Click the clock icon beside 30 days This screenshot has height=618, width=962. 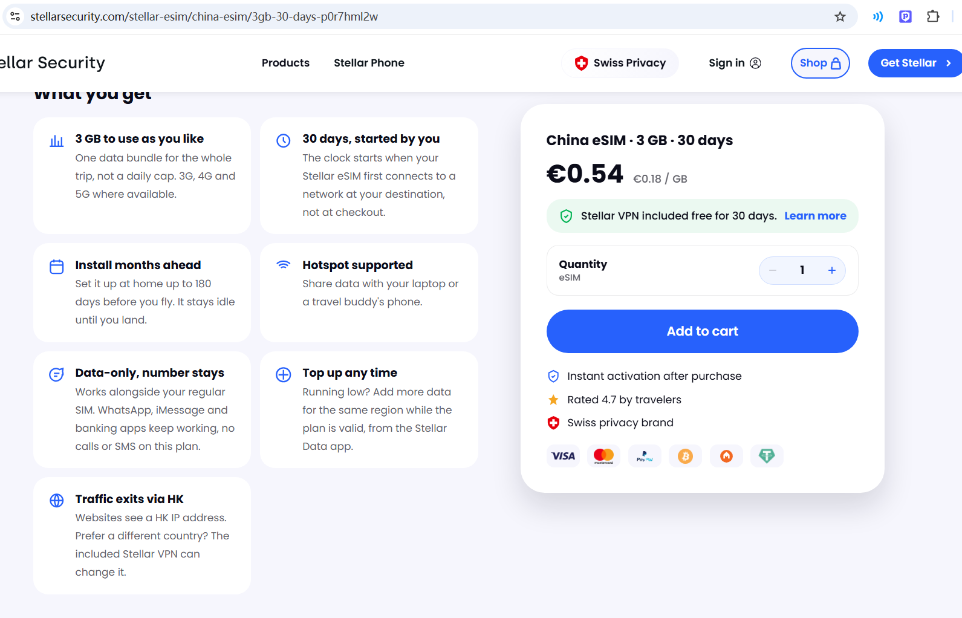tap(284, 141)
